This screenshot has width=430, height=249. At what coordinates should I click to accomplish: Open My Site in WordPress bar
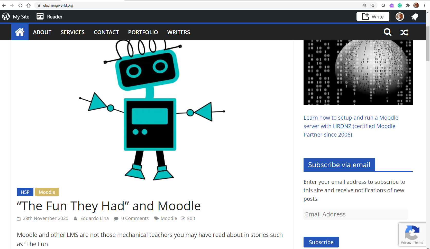tap(21, 17)
